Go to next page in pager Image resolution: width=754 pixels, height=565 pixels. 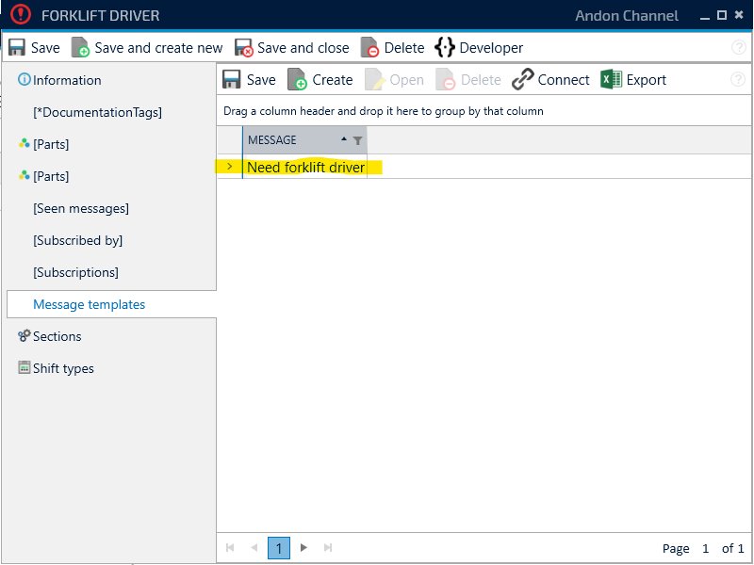tap(303, 547)
